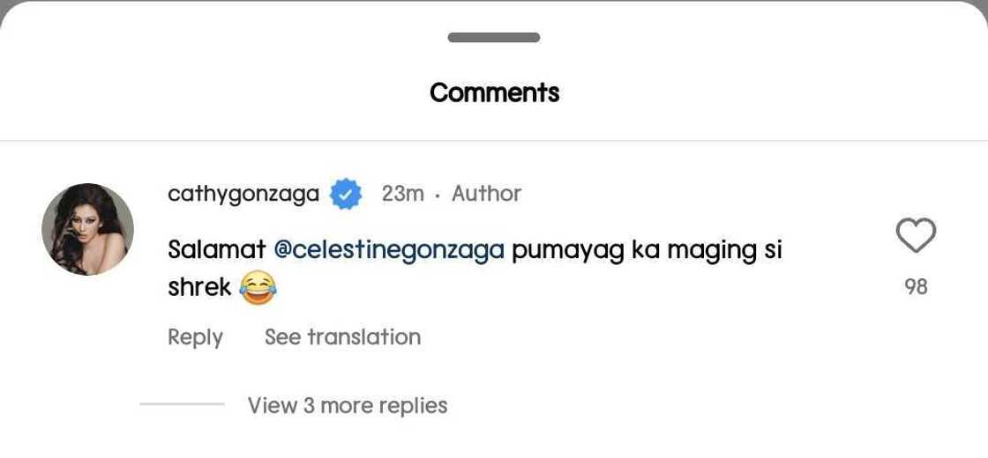Reply to cathygonzaga's comment

coord(195,337)
